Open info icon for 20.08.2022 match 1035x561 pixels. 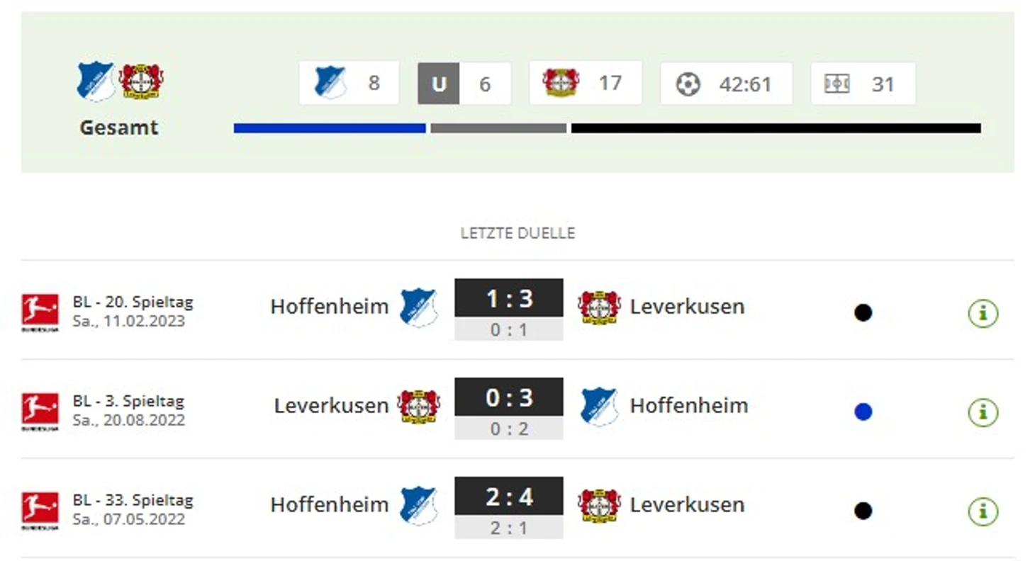[x=983, y=412]
